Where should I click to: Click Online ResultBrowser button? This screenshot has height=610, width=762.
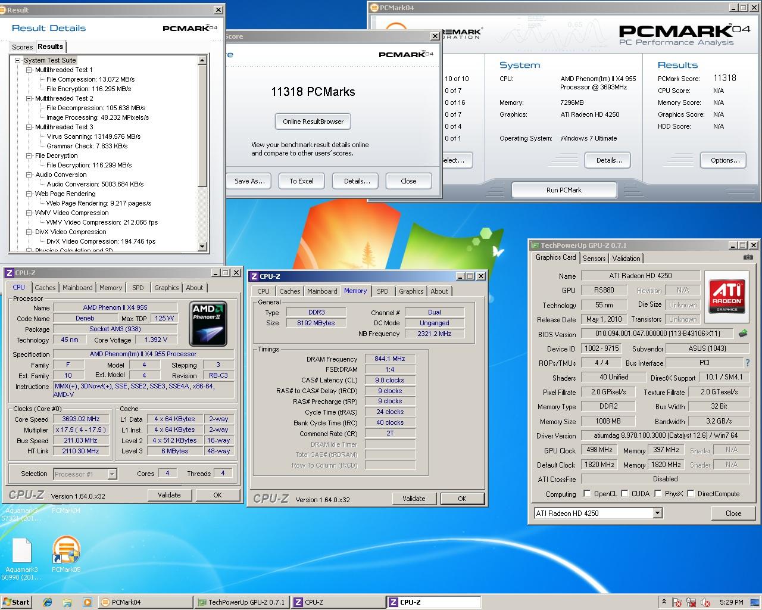[313, 122]
